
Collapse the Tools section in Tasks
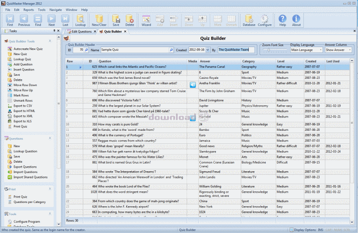[50, 214]
